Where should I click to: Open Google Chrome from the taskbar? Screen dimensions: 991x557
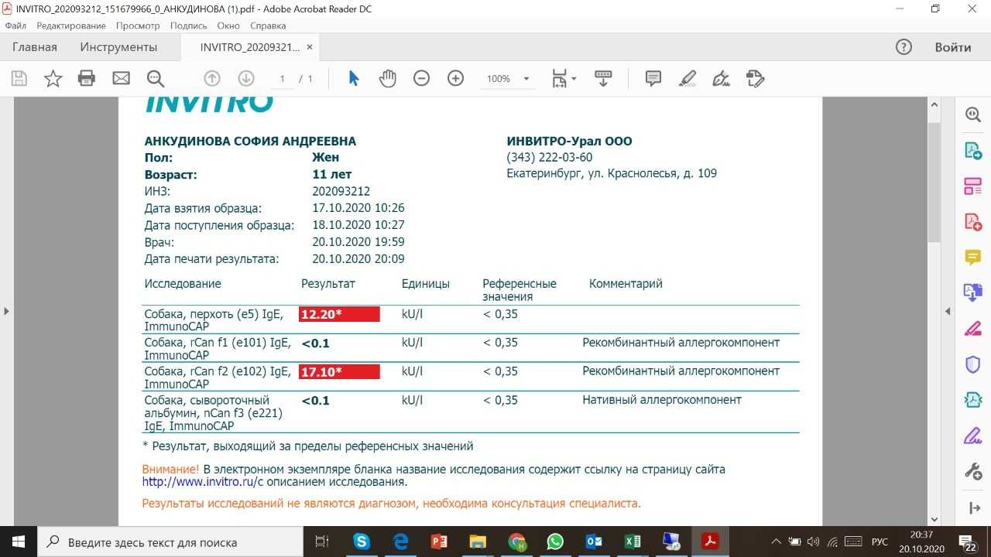pos(516,542)
